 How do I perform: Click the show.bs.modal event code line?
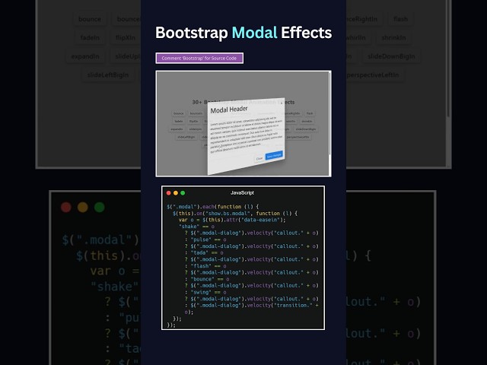(235, 213)
